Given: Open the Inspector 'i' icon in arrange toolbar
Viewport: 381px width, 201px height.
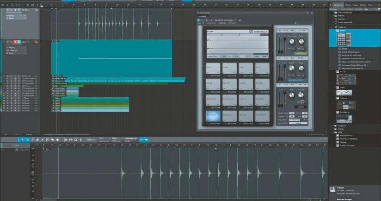Looking at the screenshot, I should [x=7, y=5].
